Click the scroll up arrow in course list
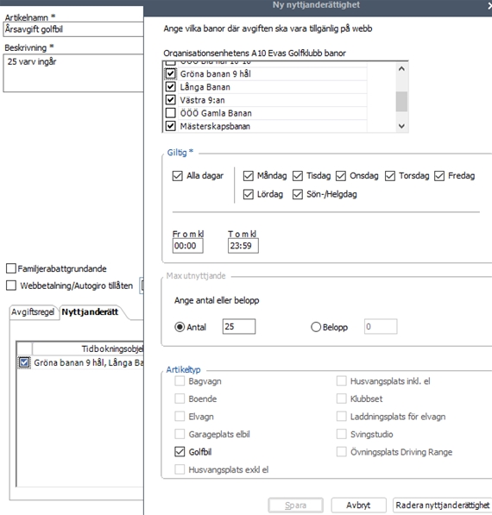492x515 pixels. tap(401, 69)
